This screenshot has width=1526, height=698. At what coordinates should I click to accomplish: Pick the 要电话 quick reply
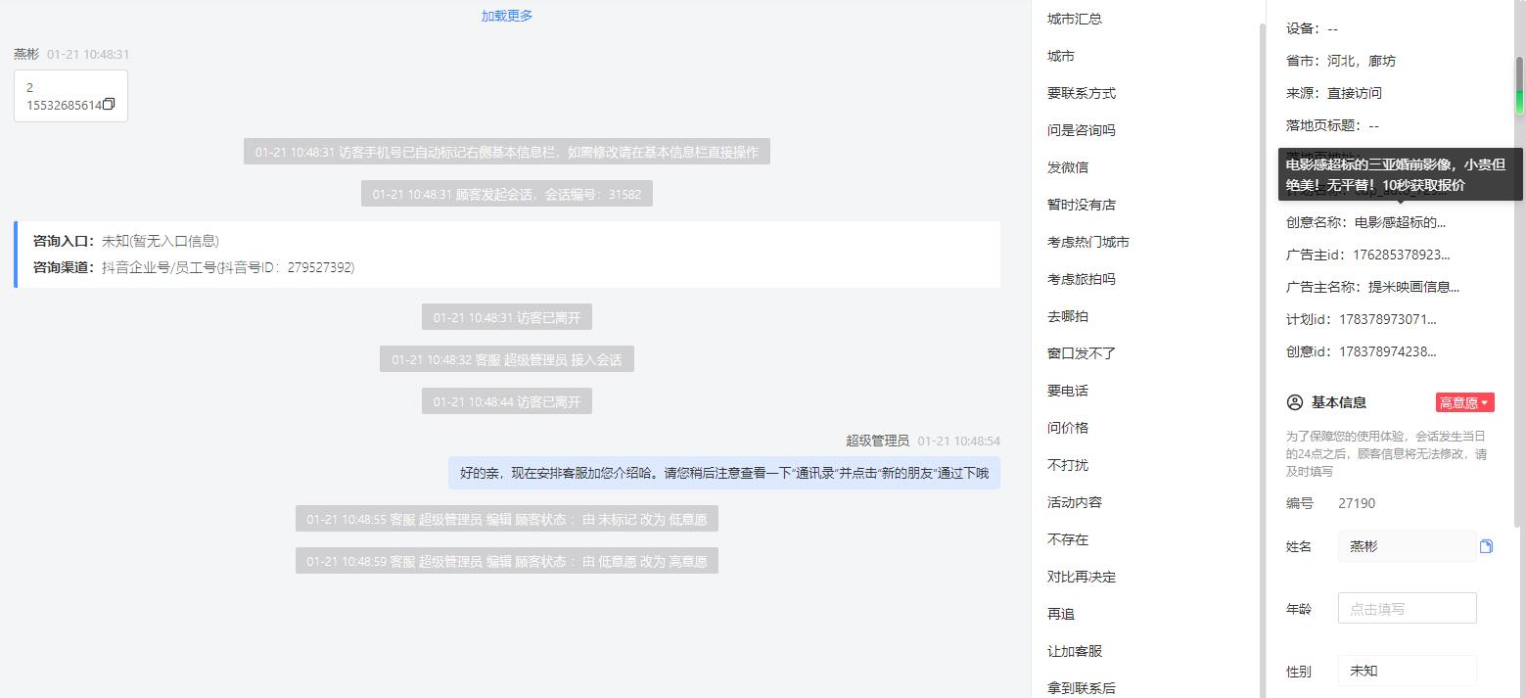(1068, 391)
